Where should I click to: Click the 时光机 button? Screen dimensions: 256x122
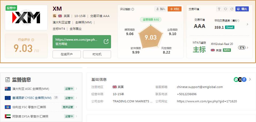coord(97,54)
